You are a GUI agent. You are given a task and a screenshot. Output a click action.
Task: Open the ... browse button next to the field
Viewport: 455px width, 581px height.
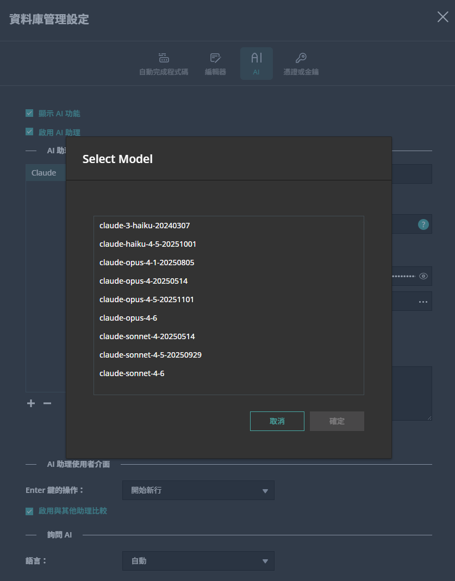pyautogui.click(x=423, y=301)
